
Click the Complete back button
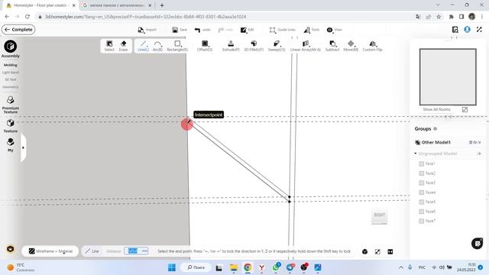(18, 30)
